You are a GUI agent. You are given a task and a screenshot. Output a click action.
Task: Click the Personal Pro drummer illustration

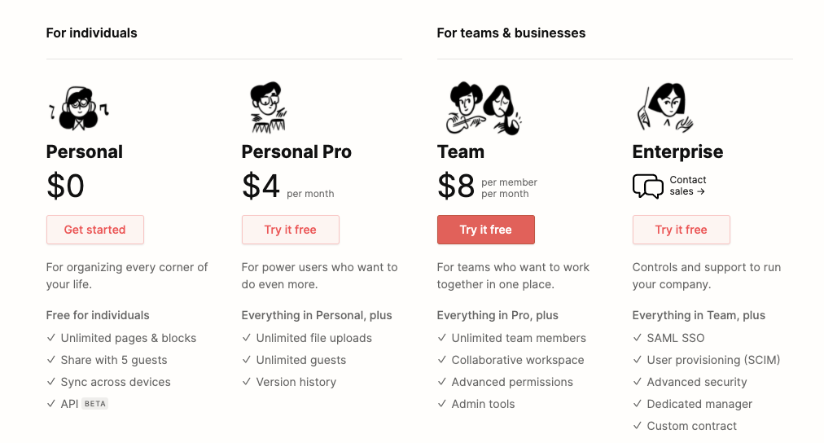tap(268, 107)
